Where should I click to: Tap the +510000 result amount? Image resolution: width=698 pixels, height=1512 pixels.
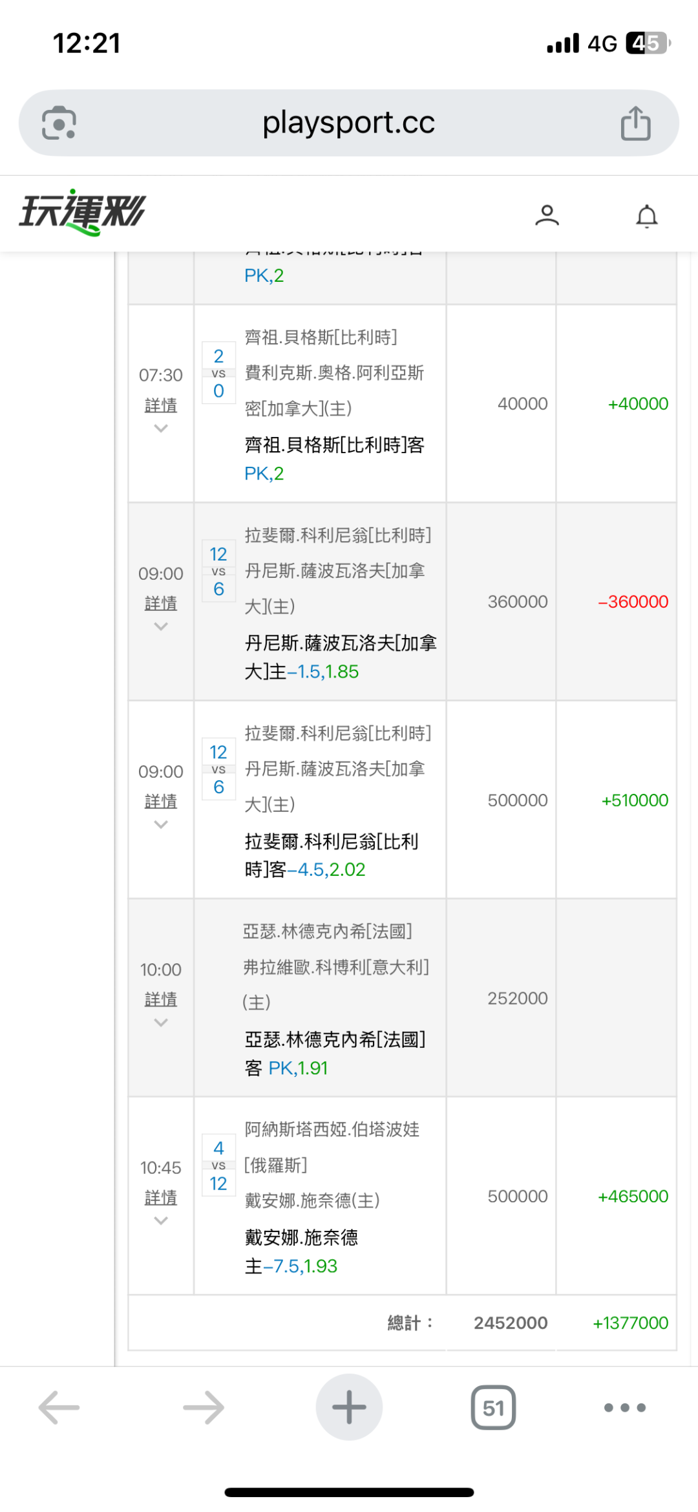click(635, 800)
